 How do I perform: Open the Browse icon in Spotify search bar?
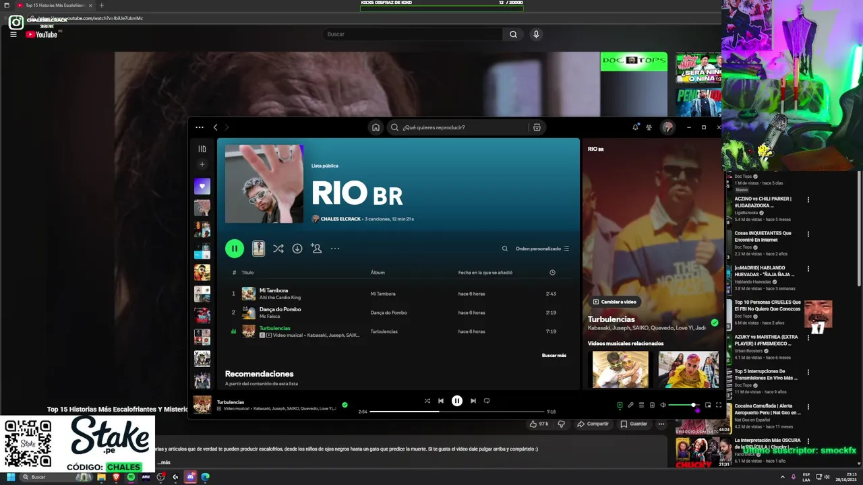click(x=537, y=127)
